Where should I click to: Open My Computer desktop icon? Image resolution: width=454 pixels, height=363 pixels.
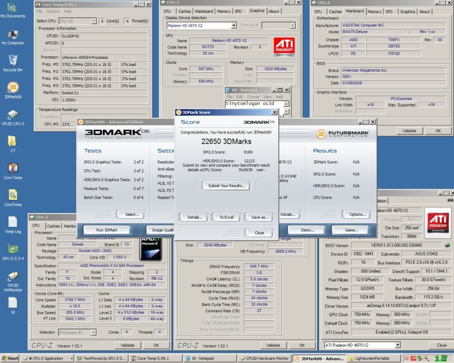[12, 37]
